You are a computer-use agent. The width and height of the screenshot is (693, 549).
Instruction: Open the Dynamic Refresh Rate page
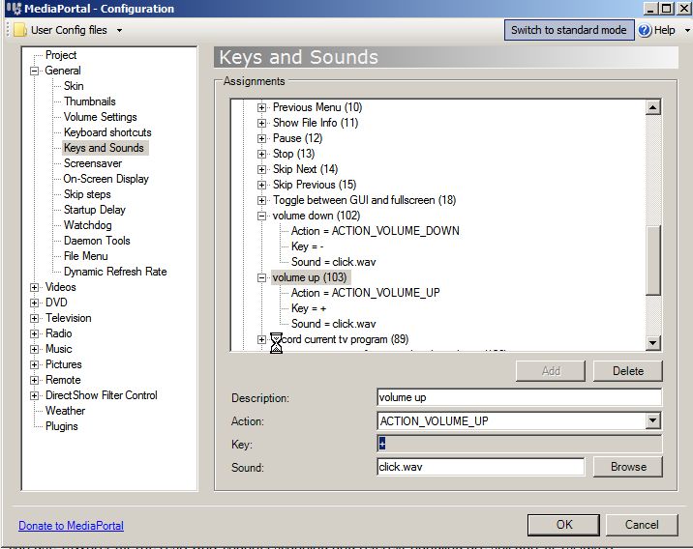click(115, 272)
